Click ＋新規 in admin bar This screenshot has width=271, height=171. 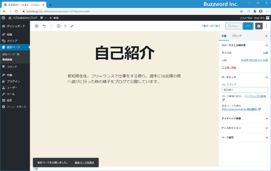click(x=54, y=18)
